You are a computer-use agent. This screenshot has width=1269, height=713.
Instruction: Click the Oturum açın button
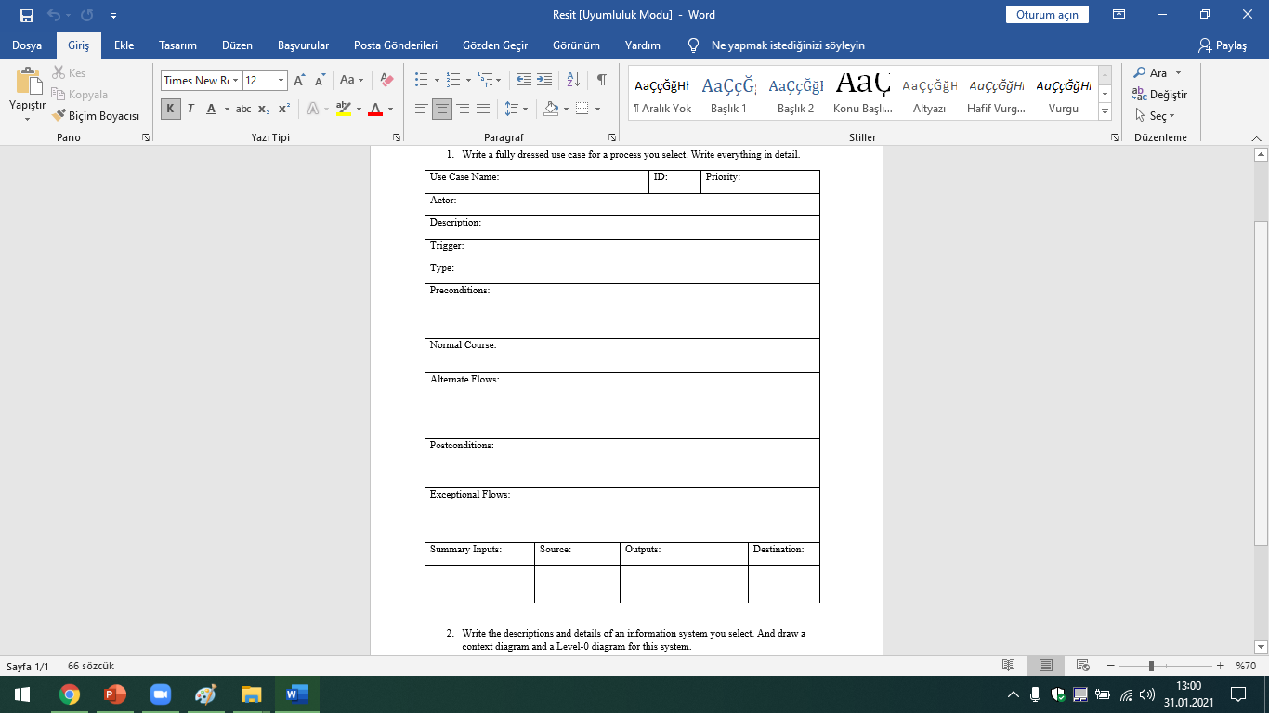click(x=1047, y=14)
